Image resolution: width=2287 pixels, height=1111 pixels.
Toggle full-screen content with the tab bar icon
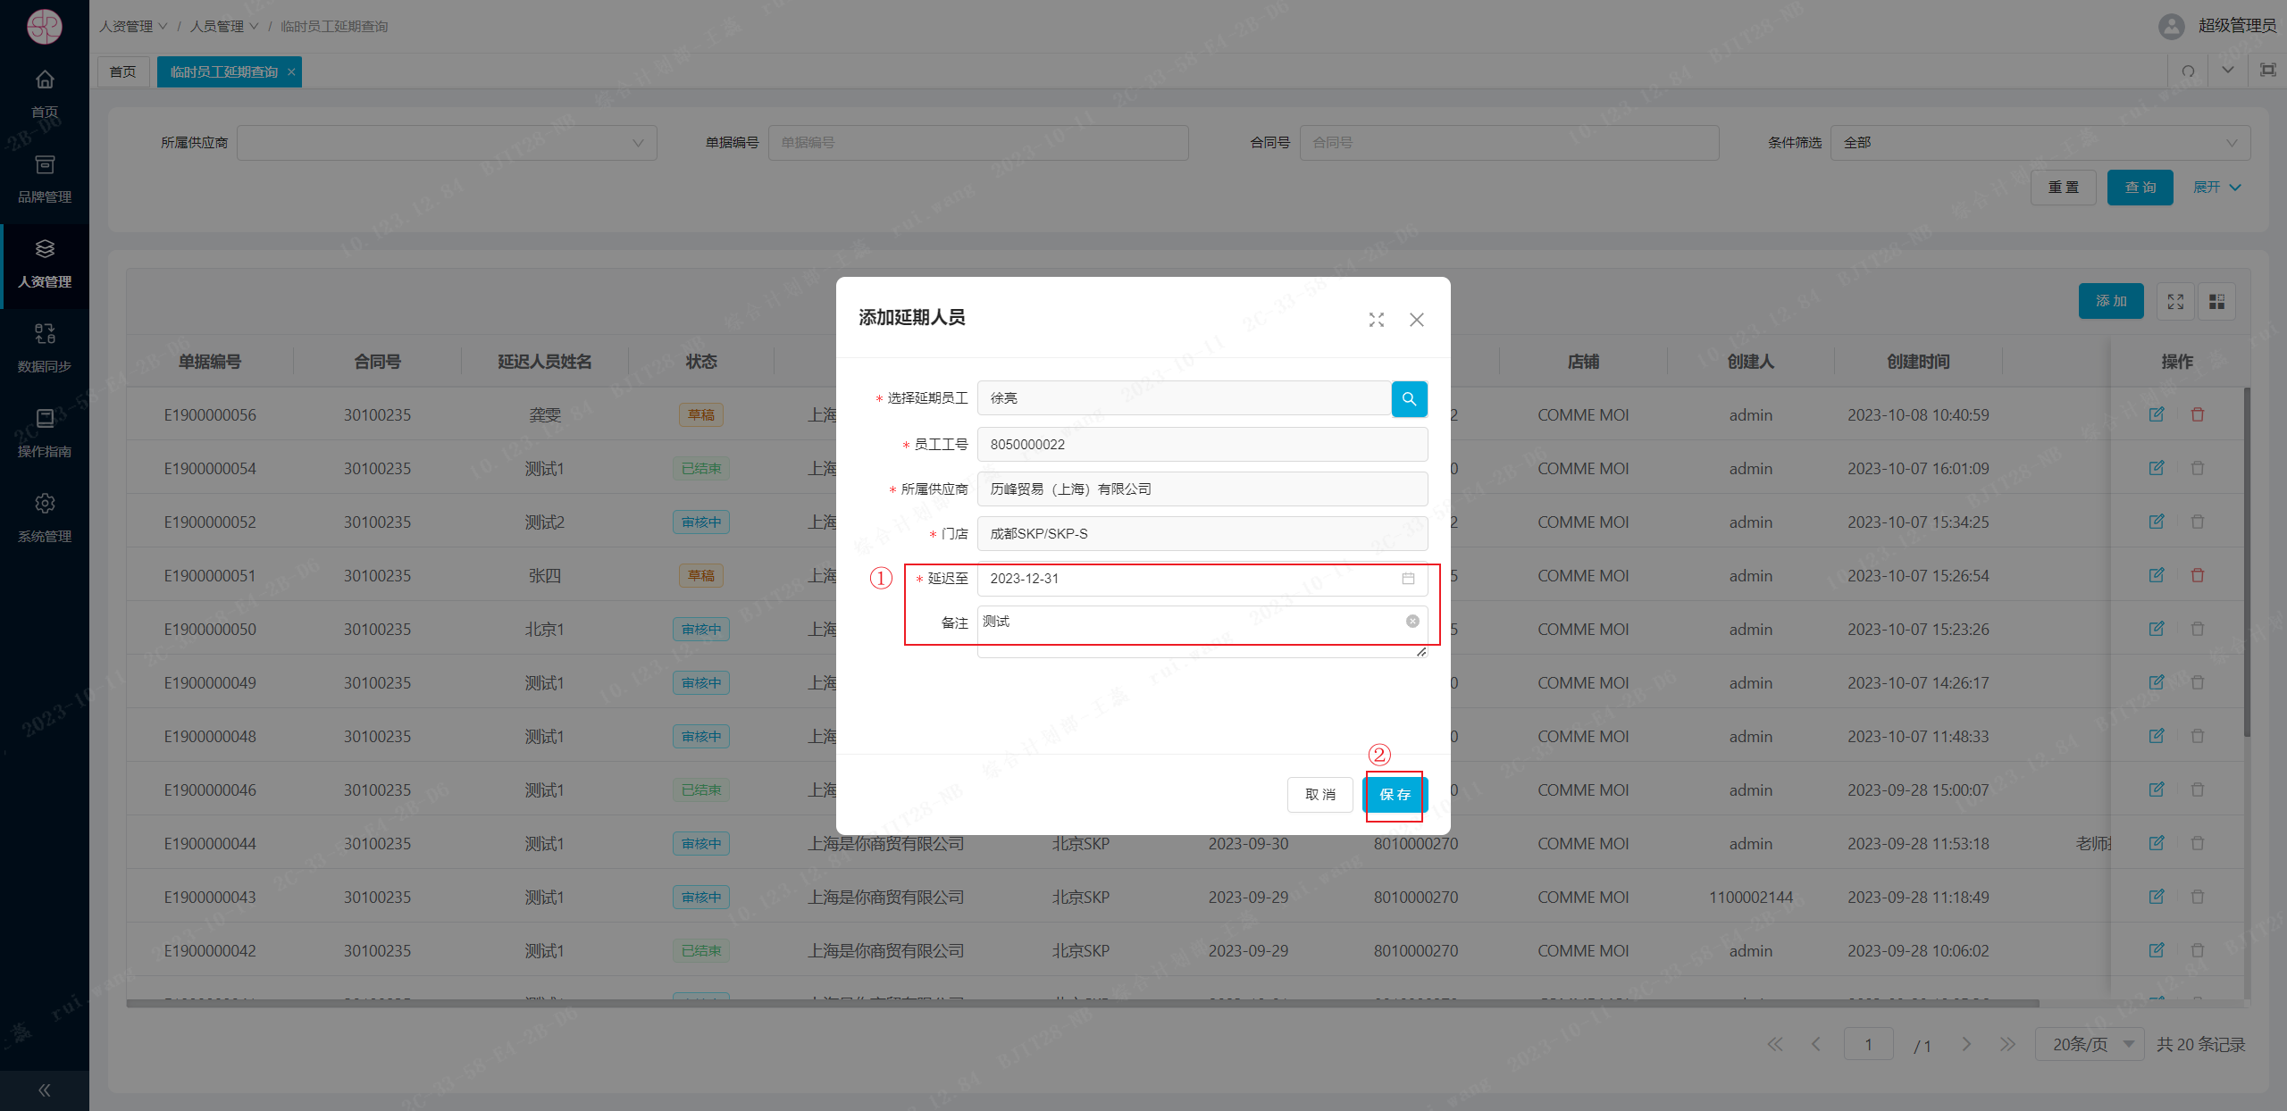tap(2267, 71)
